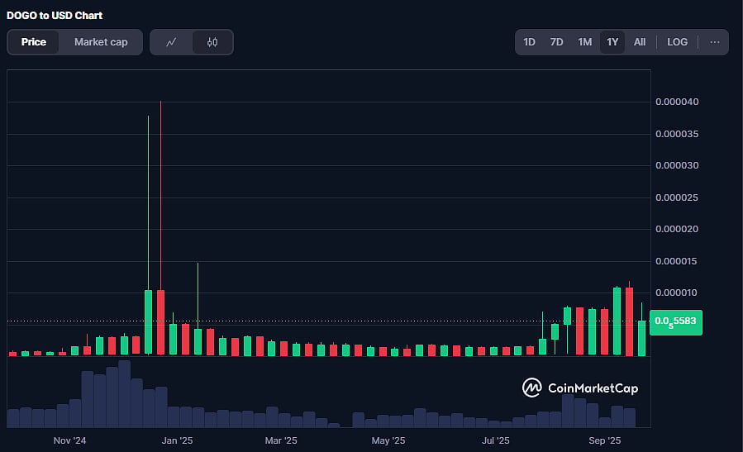Select the Price tab
The width and height of the screenshot is (743, 452).
[34, 42]
